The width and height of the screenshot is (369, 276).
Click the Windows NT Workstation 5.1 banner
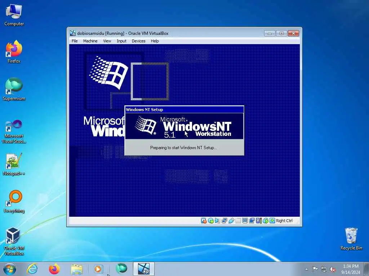point(184,126)
